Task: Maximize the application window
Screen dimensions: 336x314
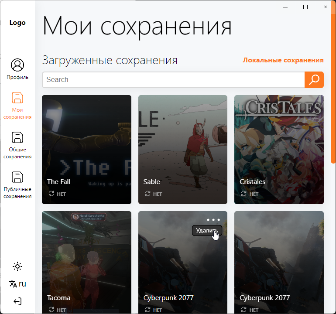Action: point(305,7)
